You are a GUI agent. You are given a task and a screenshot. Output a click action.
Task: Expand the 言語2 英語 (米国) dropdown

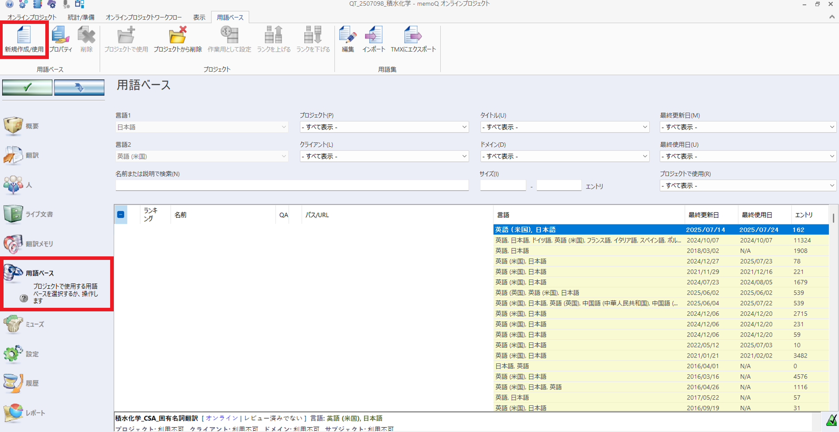click(202, 156)
